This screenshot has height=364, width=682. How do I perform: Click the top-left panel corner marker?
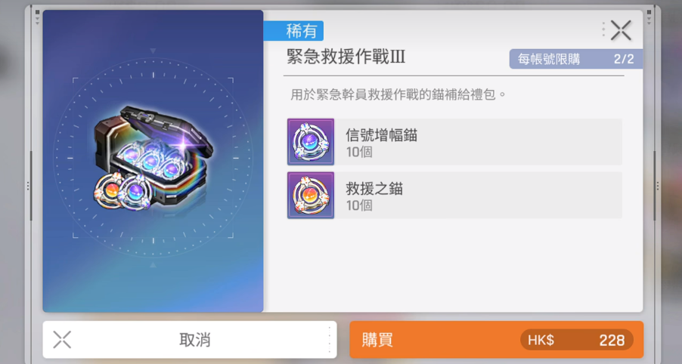tap(37, 17)
